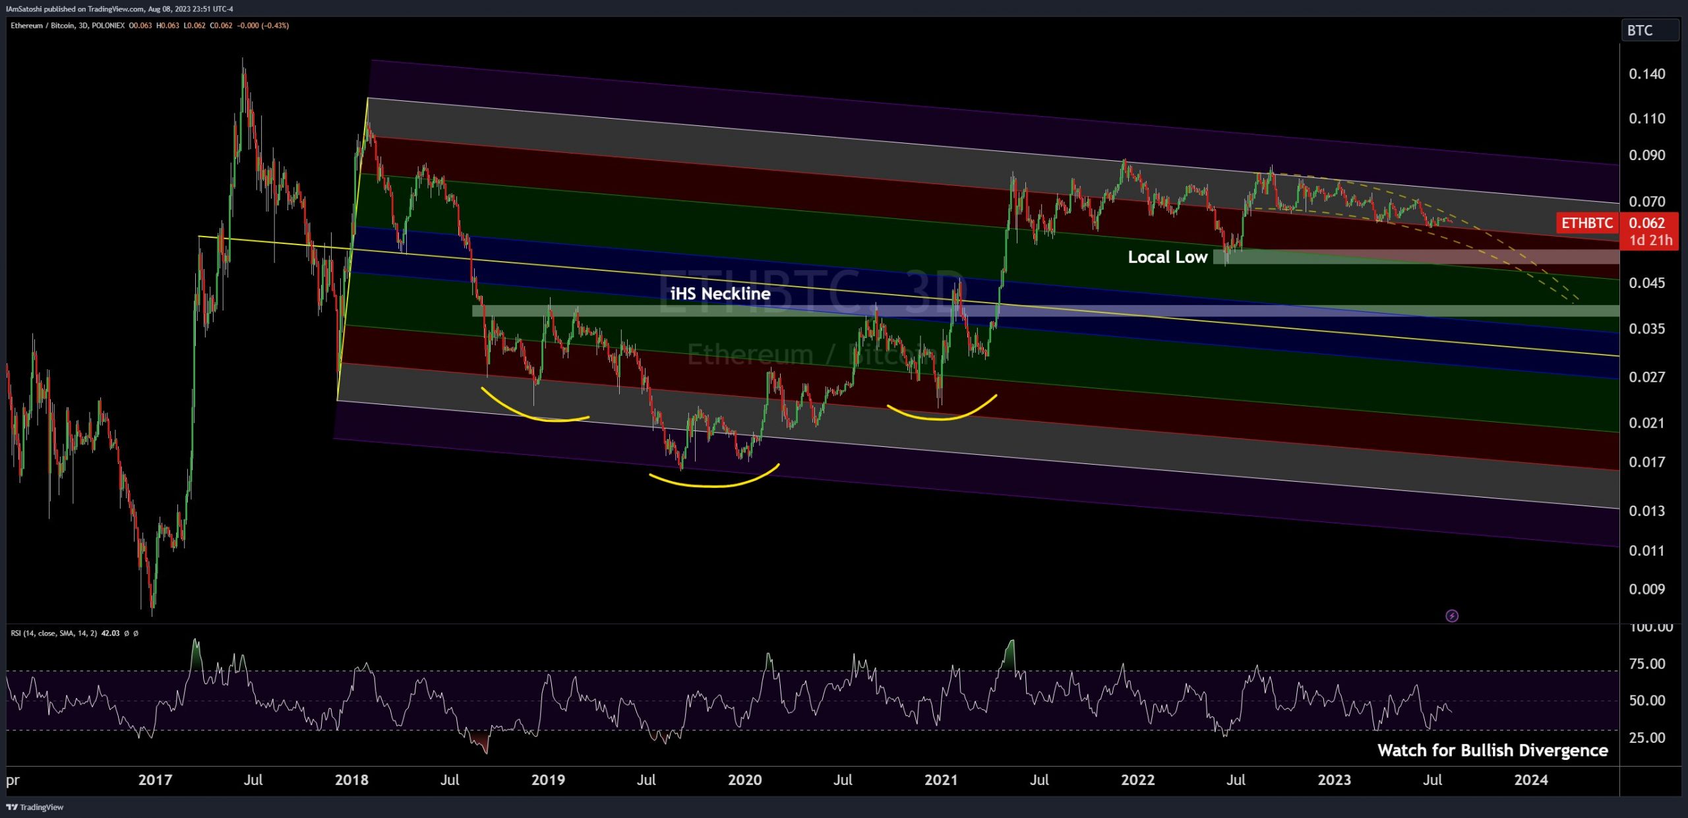Click the 75.00 RSI scale label
1688x818 pixels.
click(1646, 664)
